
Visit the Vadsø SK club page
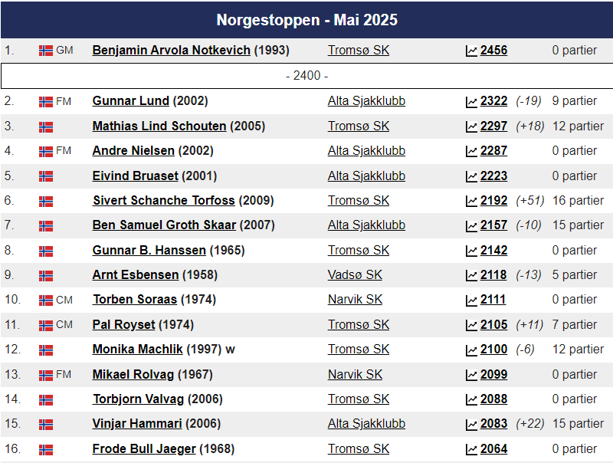[x=355, y=275]
